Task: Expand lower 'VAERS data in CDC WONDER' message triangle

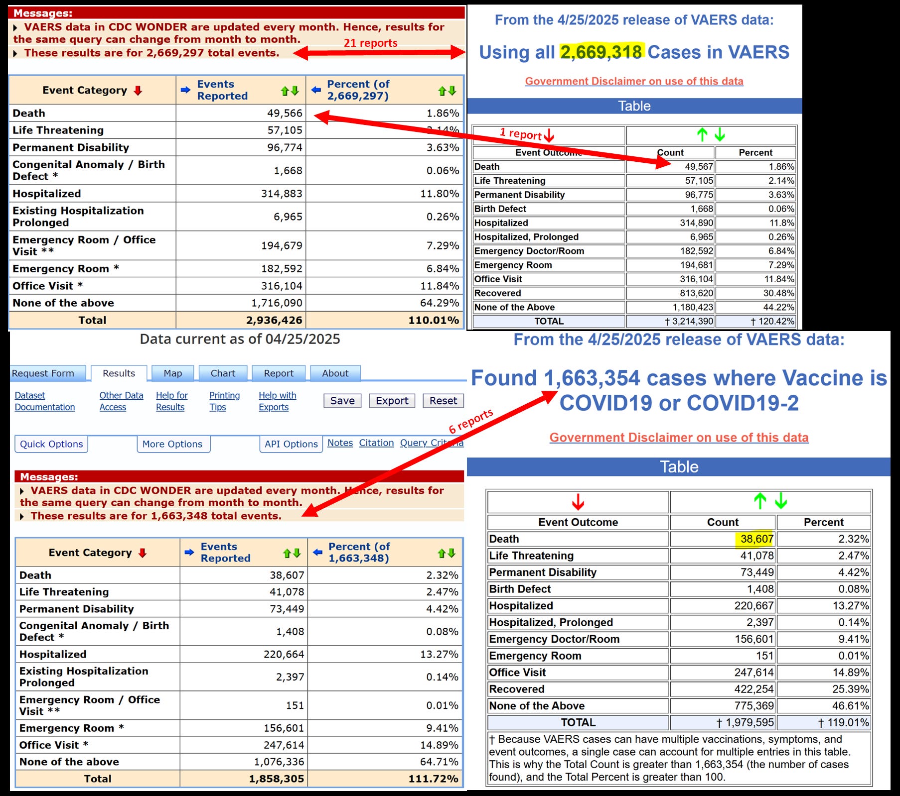Action: (x=22, y=491)
